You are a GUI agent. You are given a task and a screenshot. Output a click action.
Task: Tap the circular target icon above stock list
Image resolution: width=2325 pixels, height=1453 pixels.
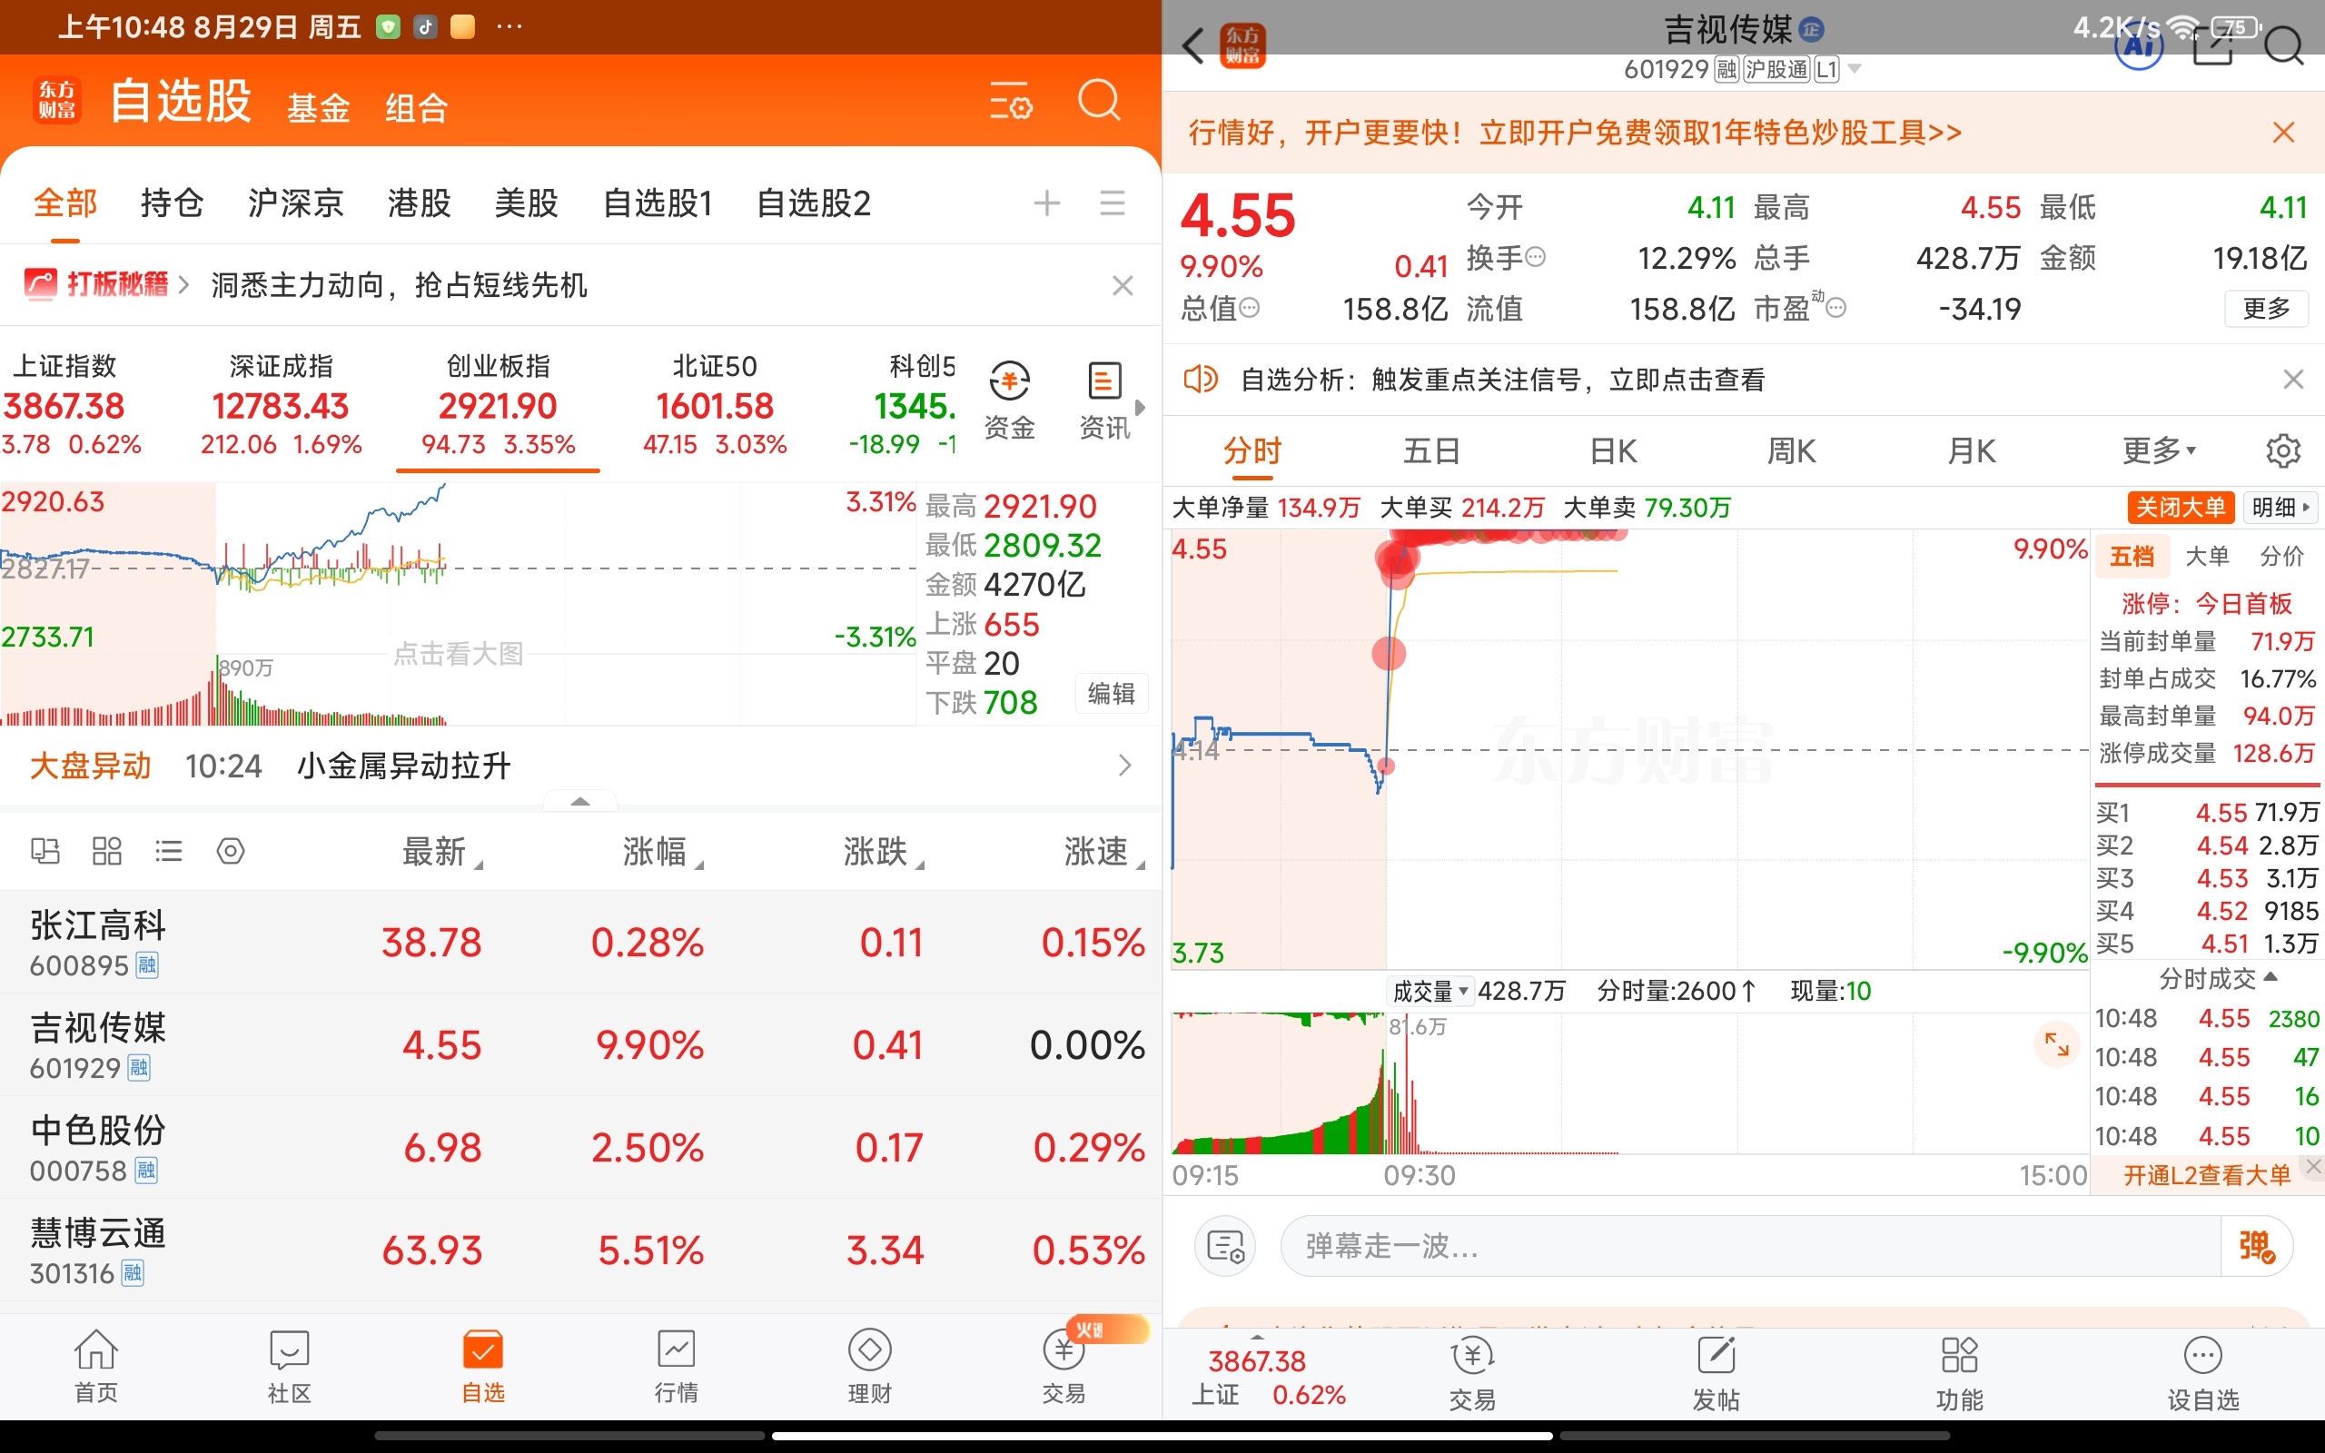click(231, 851)
